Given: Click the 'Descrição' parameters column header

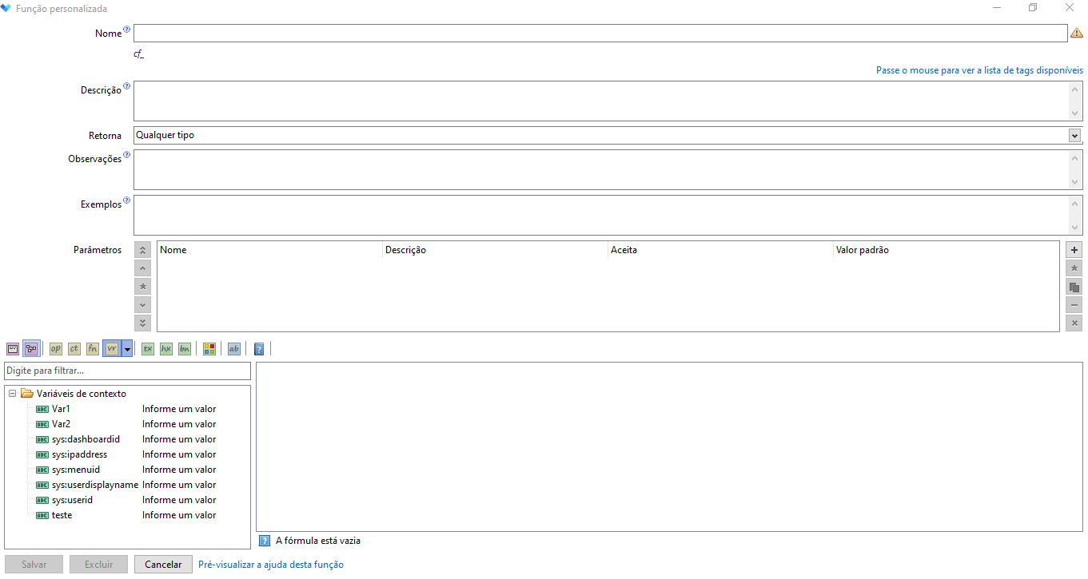Looking at the screenshot, I should pyautogui.click(x=496, y=250).
